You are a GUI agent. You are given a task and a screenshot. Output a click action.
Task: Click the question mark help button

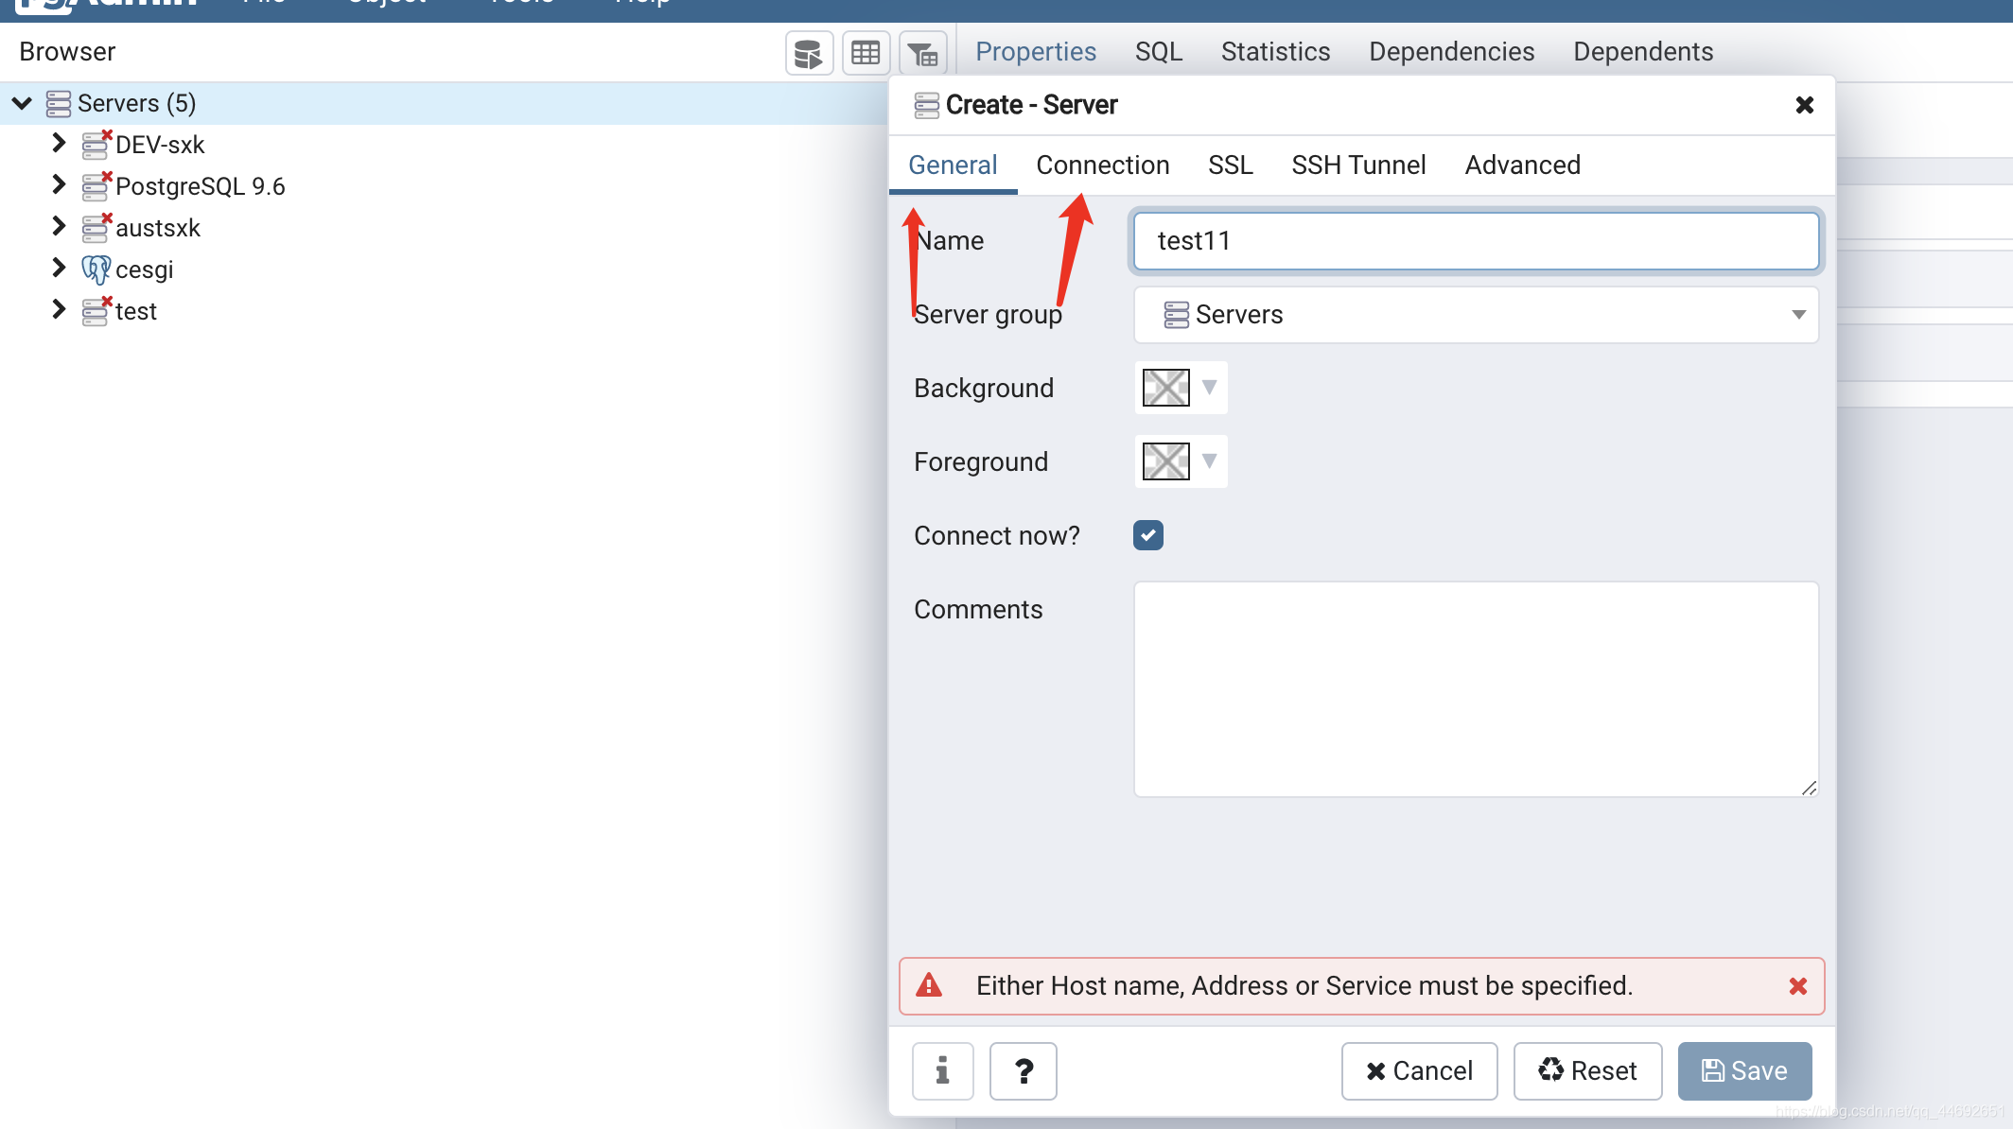(1023, 1071)
